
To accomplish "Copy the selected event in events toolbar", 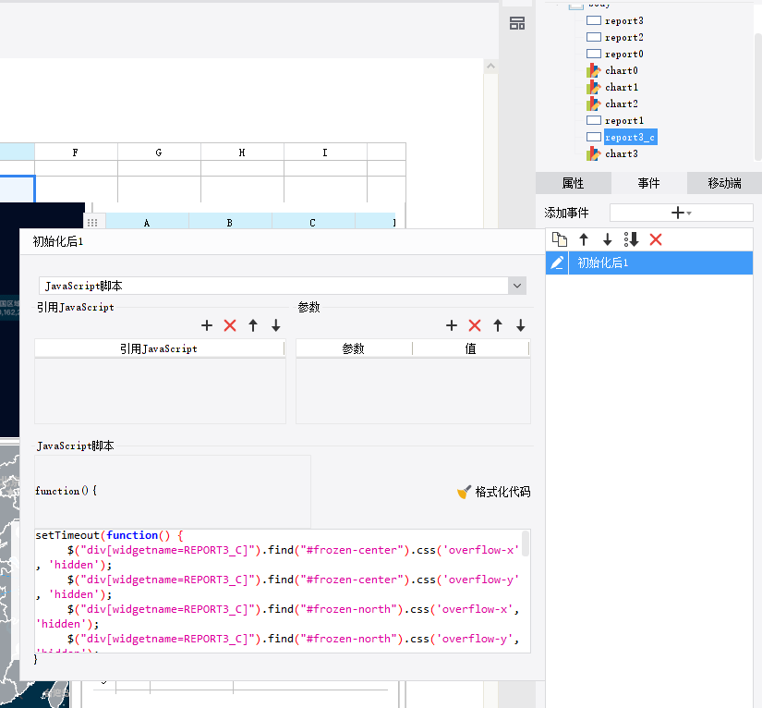I will (560, 239).
